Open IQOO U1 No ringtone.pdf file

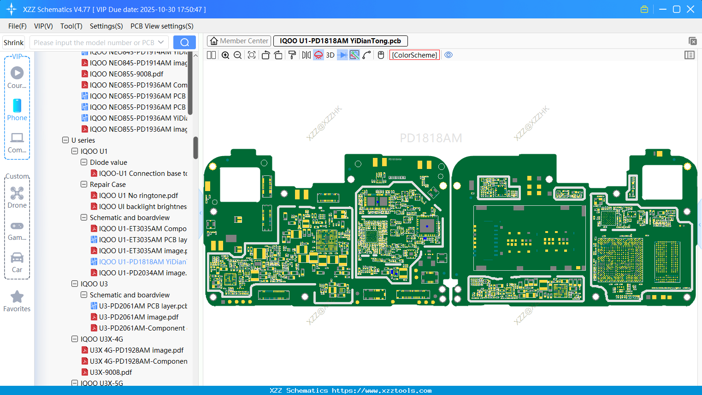click(138, 195)
